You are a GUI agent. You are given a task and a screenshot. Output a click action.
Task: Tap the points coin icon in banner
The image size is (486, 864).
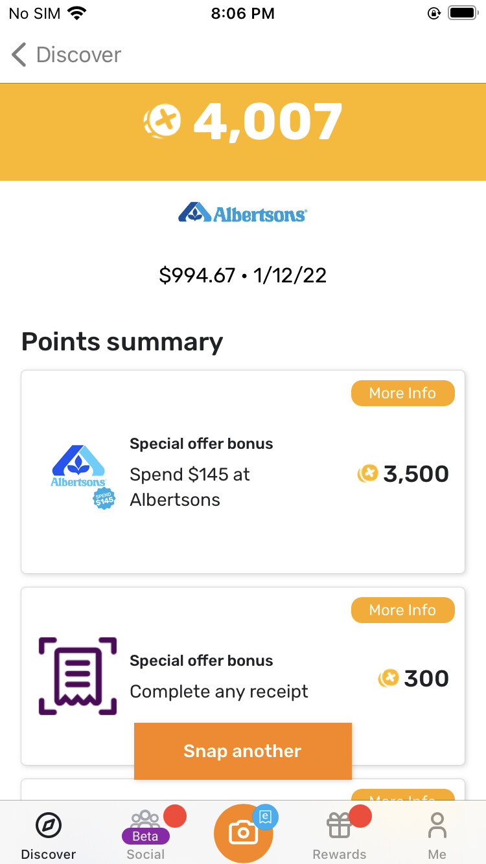pos(162,121)
